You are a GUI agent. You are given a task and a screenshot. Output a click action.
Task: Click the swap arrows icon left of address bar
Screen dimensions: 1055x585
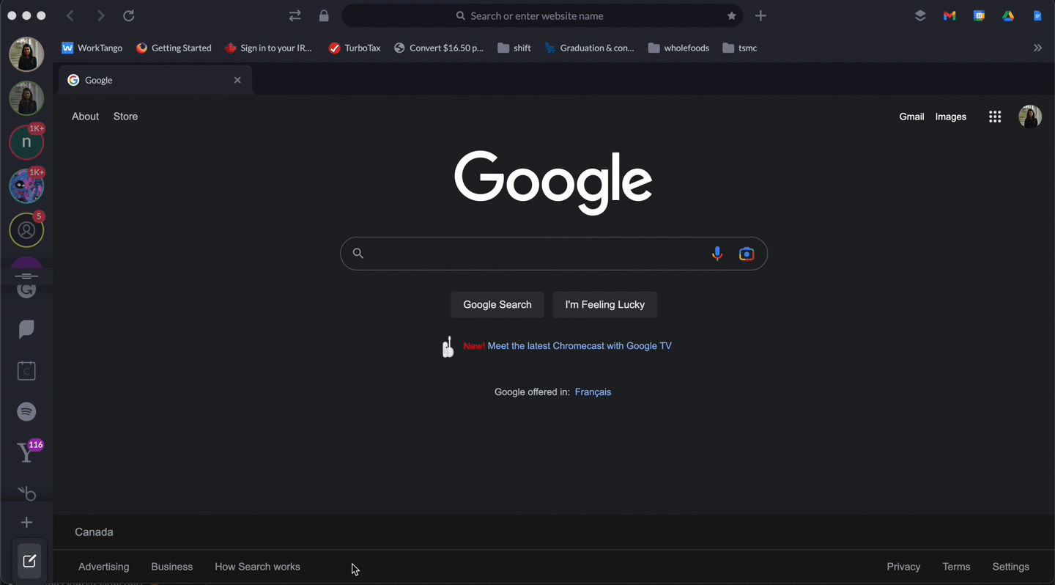[x=295, y=15]
